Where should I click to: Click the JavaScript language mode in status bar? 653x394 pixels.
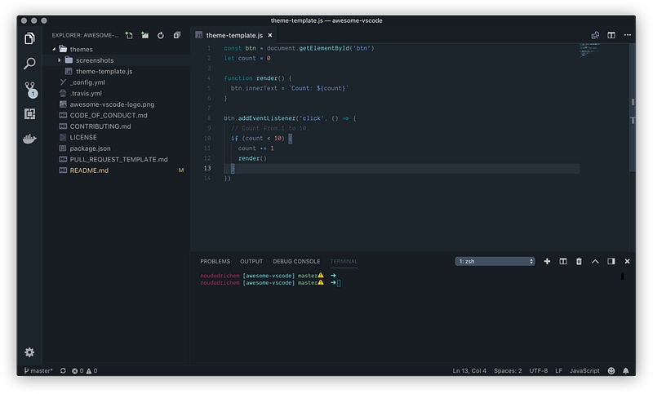(x=584, y=371)
